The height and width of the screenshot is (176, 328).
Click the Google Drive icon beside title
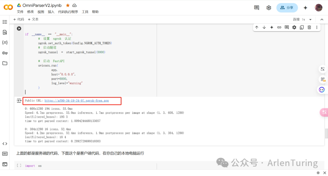19,5
